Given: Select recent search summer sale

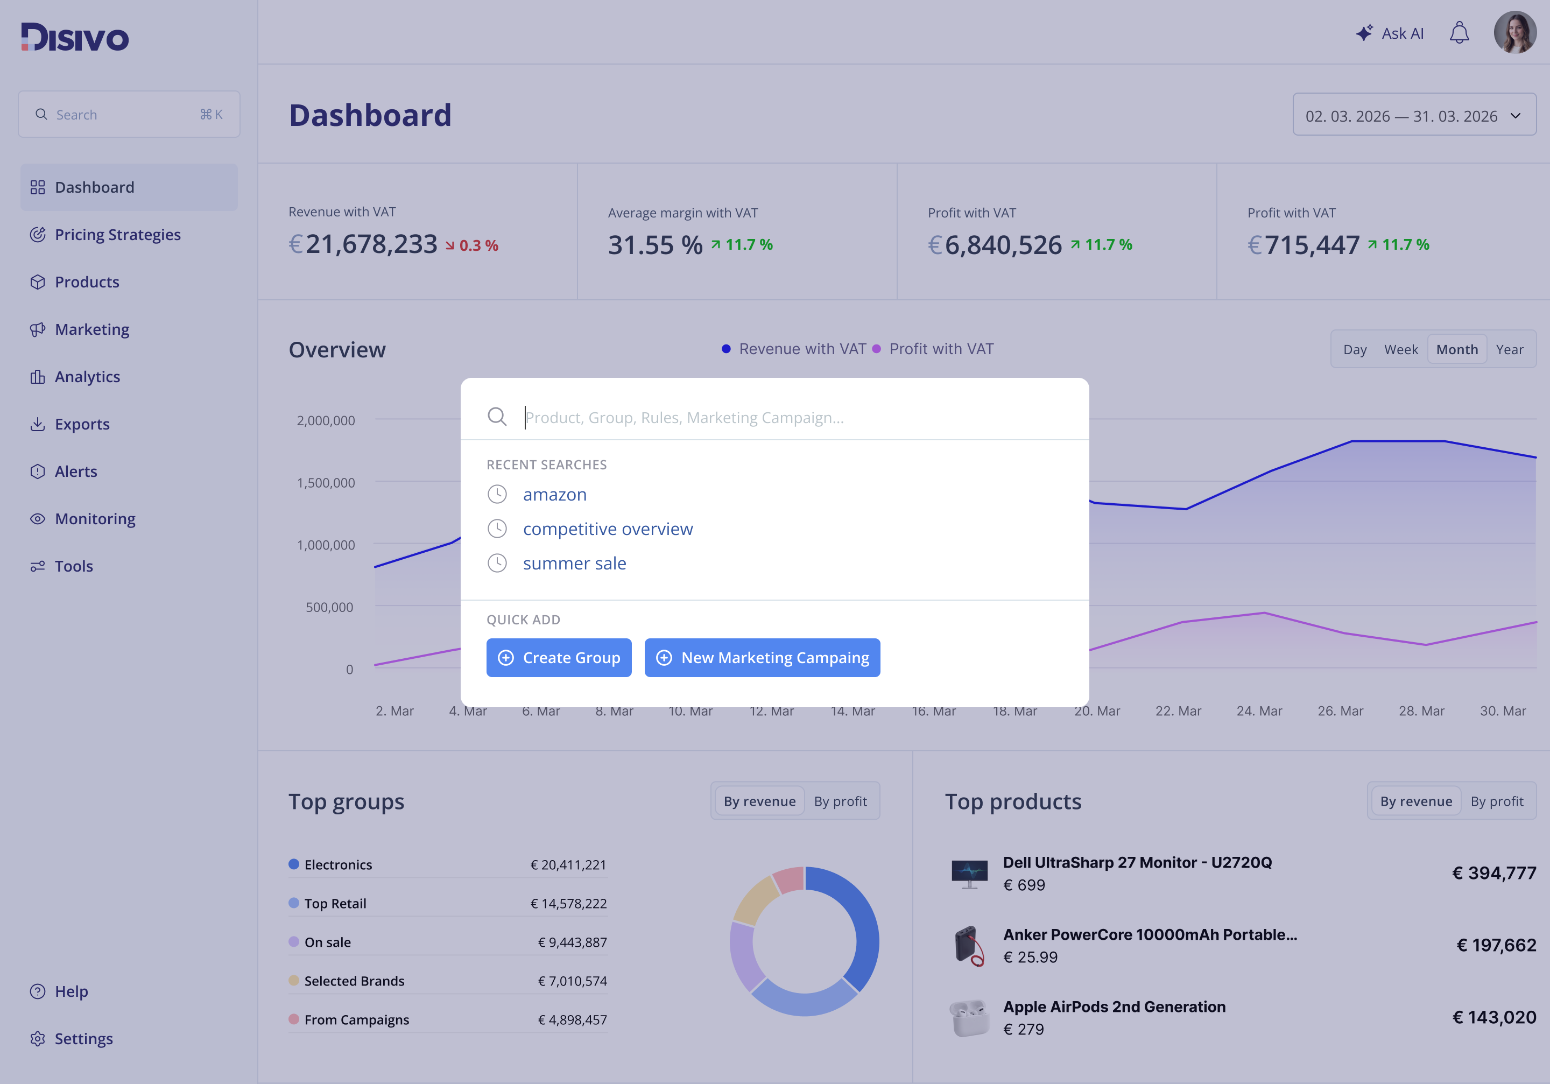Looking at the screenshot, I should [x=574, y=563].
